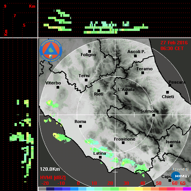Select the Teramo city marker square
This screenshot has height=191, width=191.
(x=142, y=73)
